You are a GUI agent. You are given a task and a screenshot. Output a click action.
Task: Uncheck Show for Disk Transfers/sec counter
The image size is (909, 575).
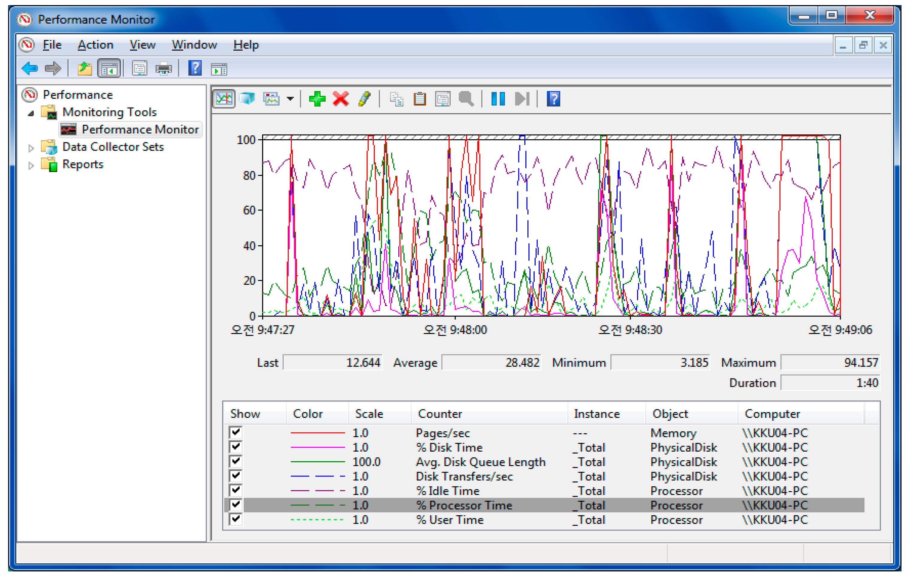click(x=235, y=476)
